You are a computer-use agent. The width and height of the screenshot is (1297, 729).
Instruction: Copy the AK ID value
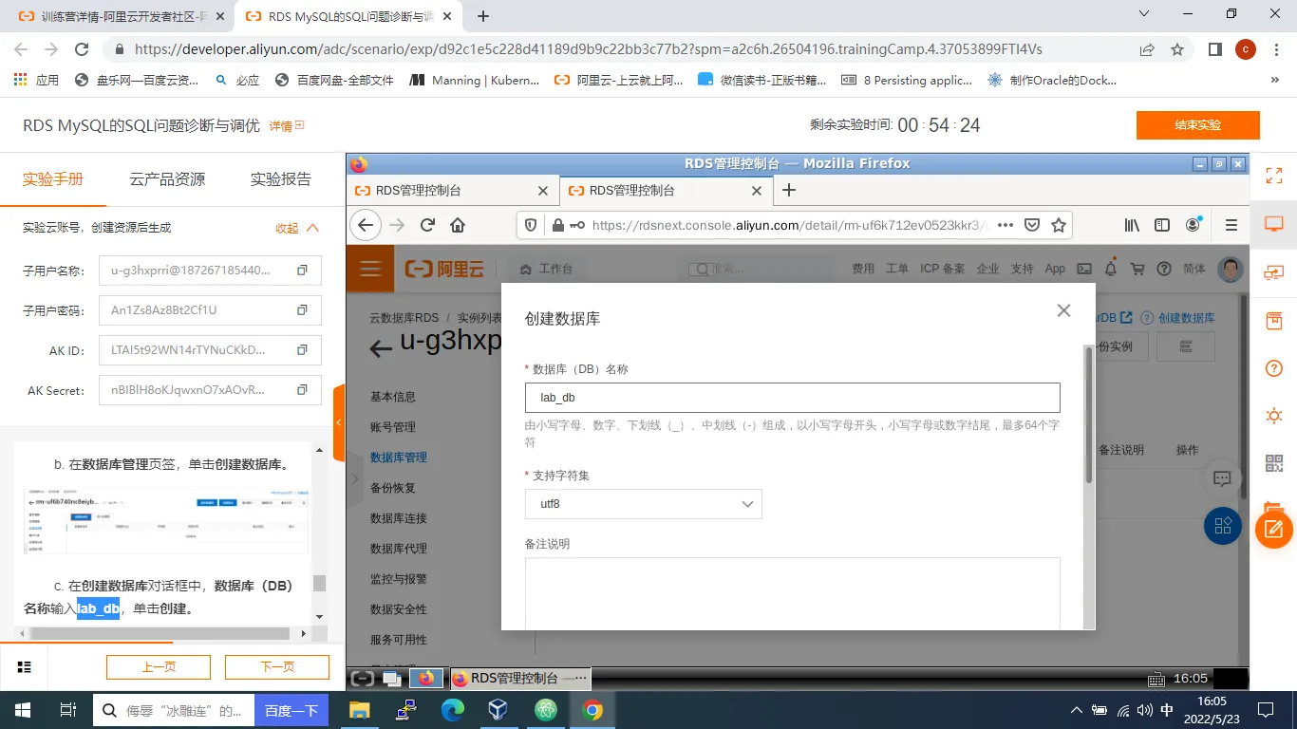coord(302,350)
